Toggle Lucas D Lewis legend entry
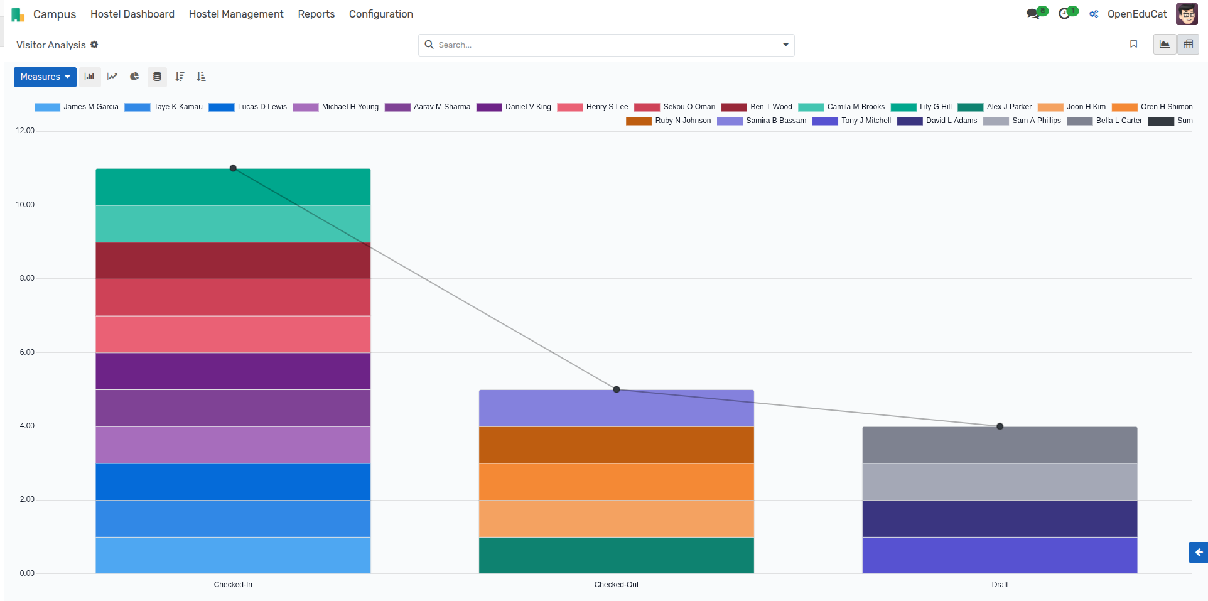 click(248, 107)
